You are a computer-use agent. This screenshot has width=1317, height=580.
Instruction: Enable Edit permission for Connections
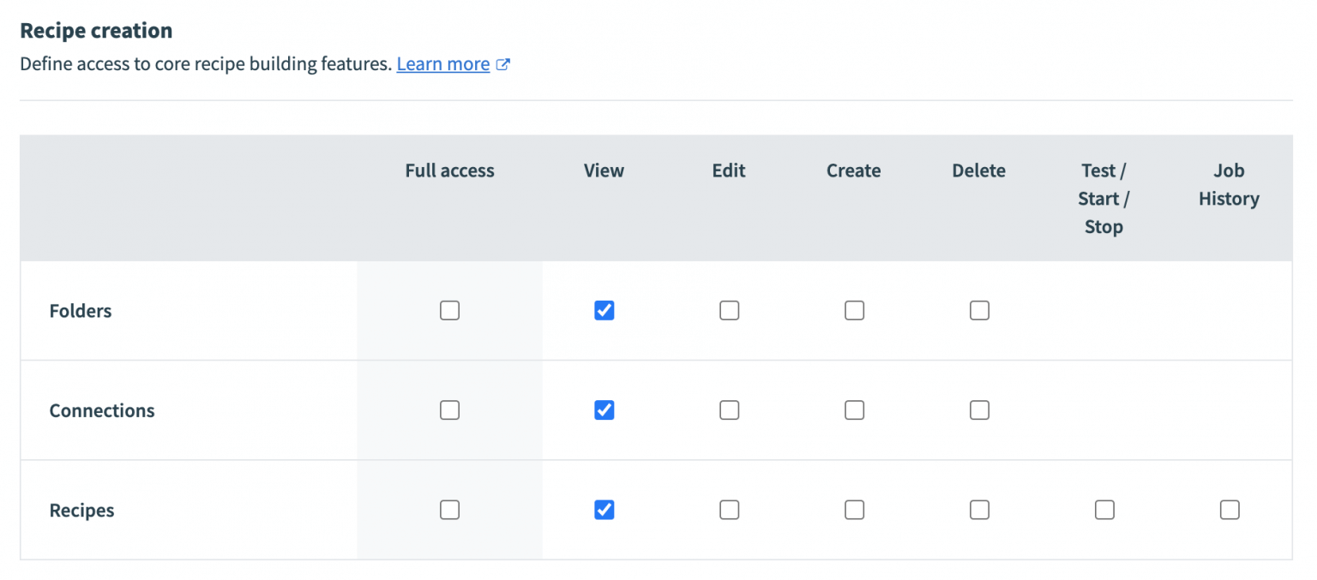pyautogui.click(x=729, y=410)
